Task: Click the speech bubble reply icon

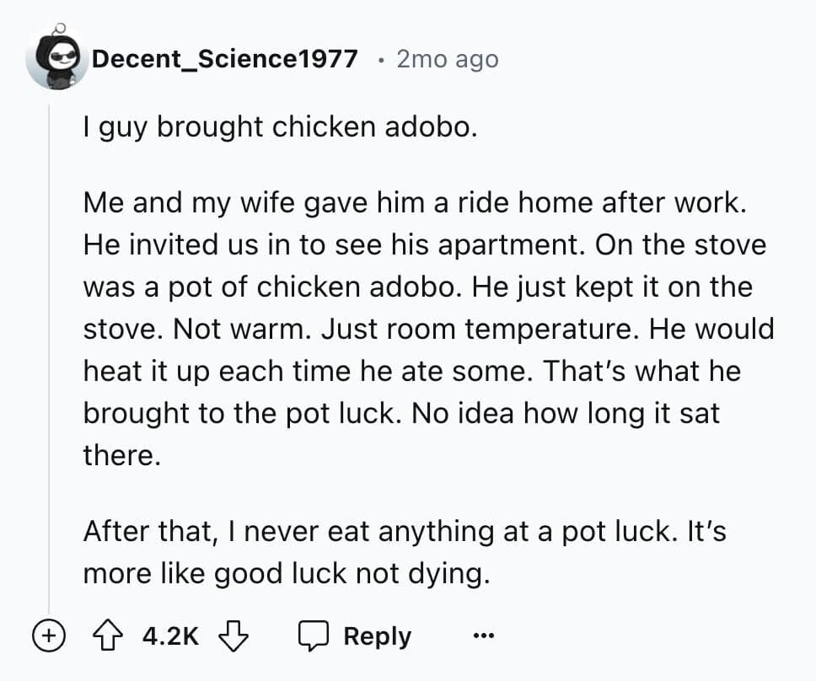Action: coord(313,635)
